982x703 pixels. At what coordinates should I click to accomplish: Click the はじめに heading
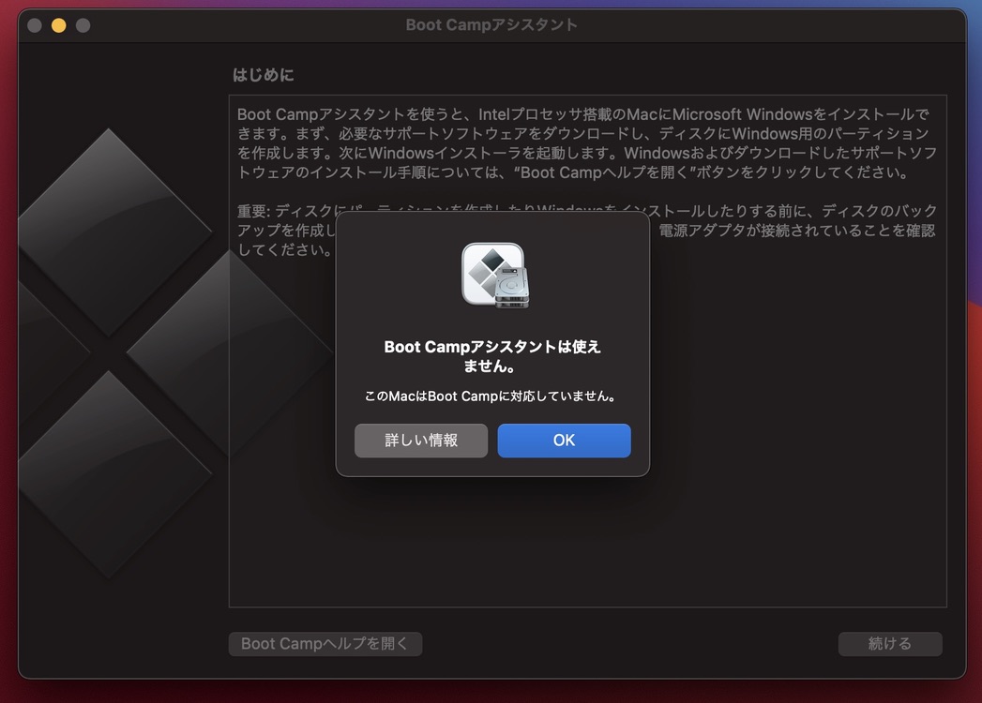[x=263, y=75]
